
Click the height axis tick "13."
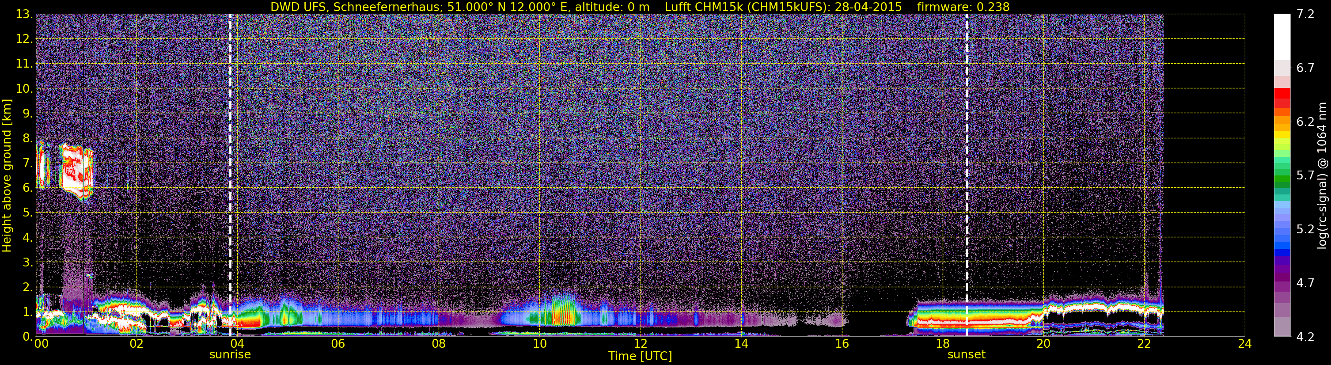click(x=23, y=15)
